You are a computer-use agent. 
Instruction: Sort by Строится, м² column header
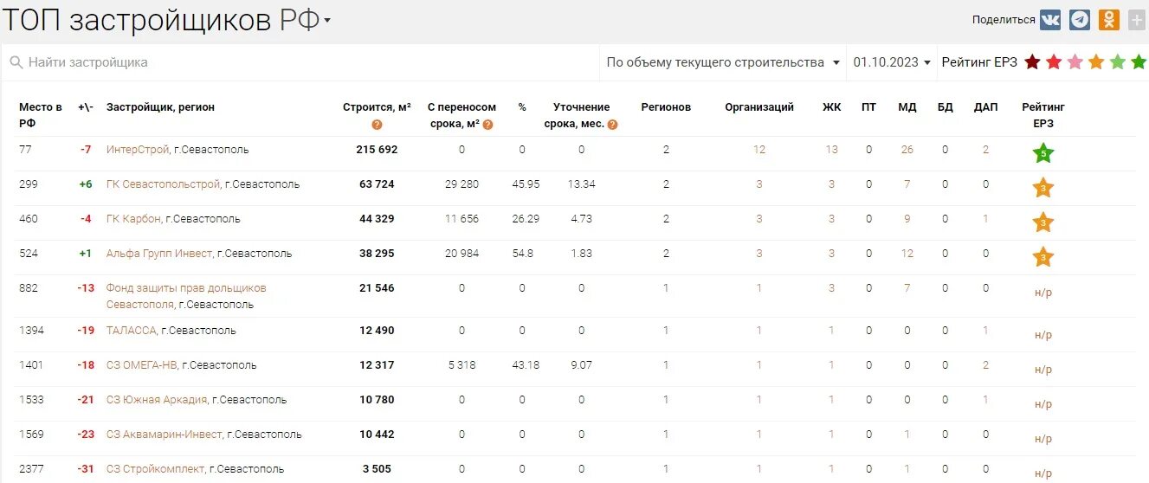click(x=377, y=107)
